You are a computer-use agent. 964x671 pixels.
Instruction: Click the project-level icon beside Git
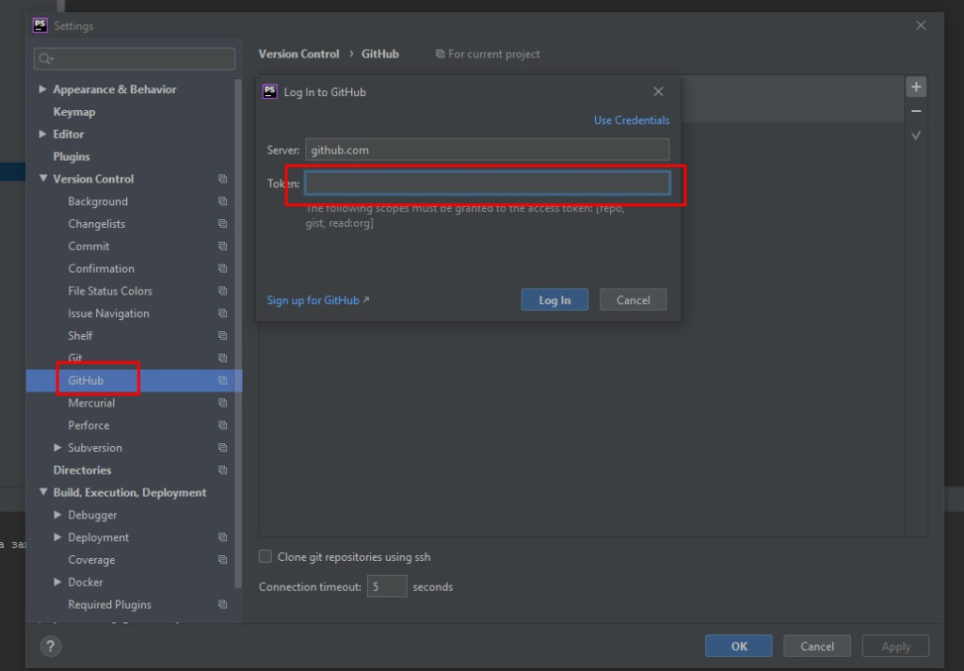click(x=222, y=359)
